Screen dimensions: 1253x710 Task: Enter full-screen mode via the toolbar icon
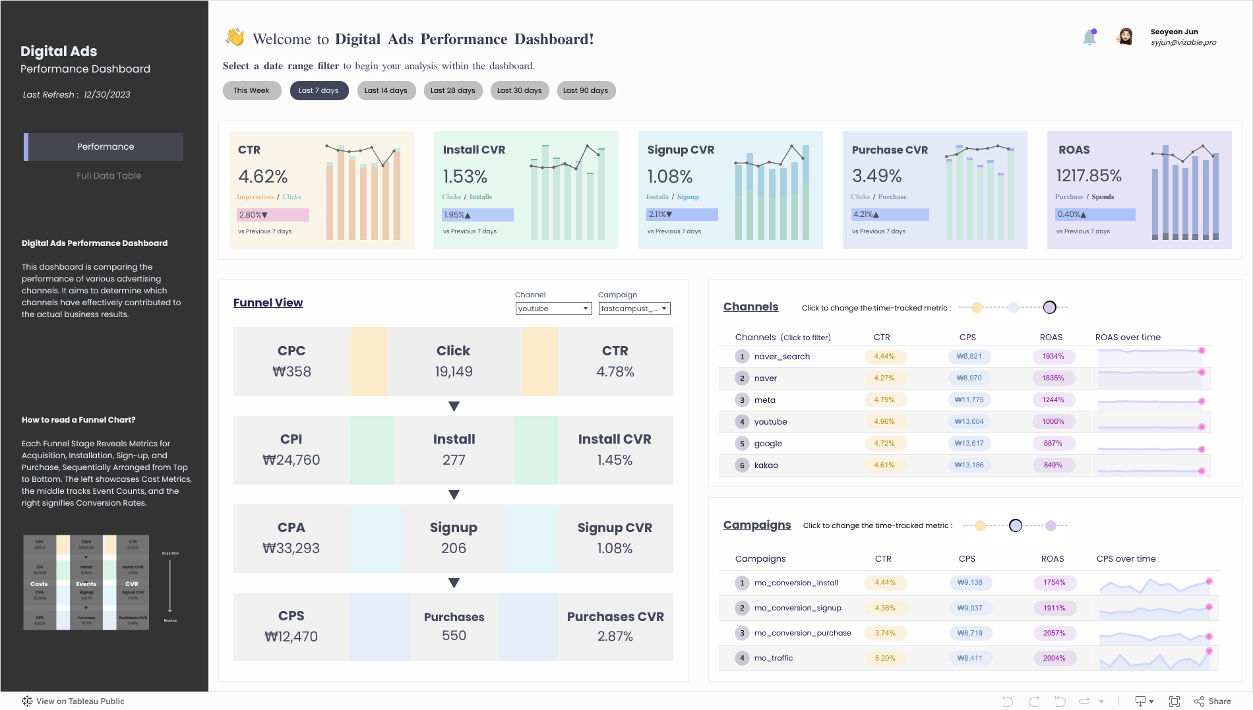[x=1175, y=701]
